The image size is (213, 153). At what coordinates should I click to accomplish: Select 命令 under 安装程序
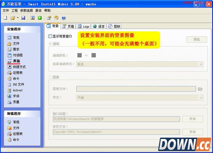(13, 79)
